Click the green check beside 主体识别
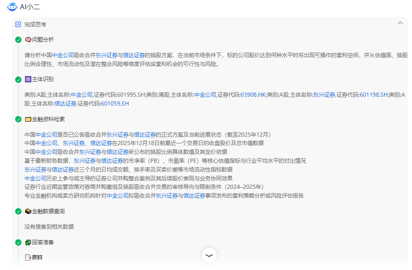The height and width of the screenshot is (270, 412). click(19, 79)
